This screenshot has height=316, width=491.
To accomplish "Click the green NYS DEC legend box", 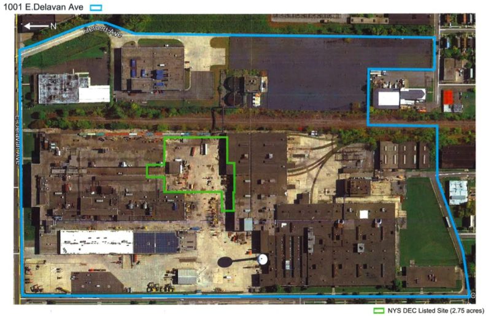I will (379, 310).
